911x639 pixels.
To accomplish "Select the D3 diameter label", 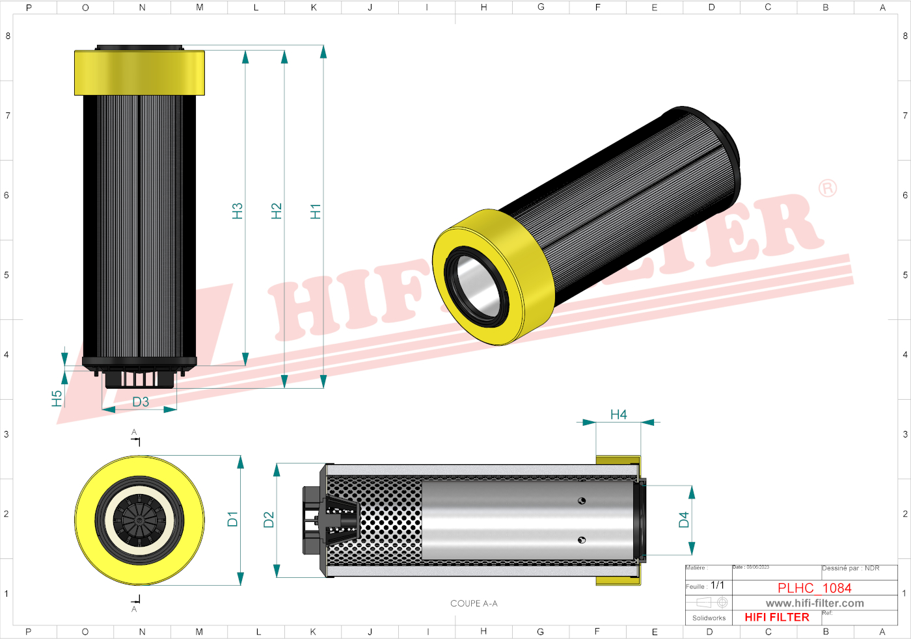I will click(x=141, y=402).
